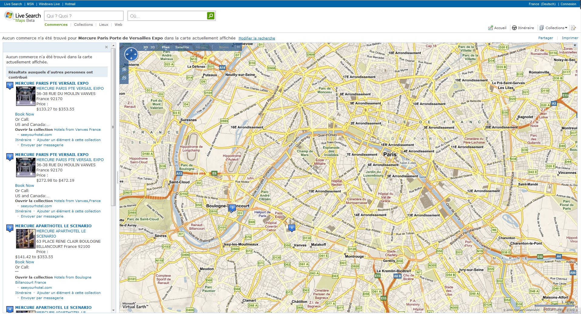Click pushpin 3 on the map

(x=232, y=208)
